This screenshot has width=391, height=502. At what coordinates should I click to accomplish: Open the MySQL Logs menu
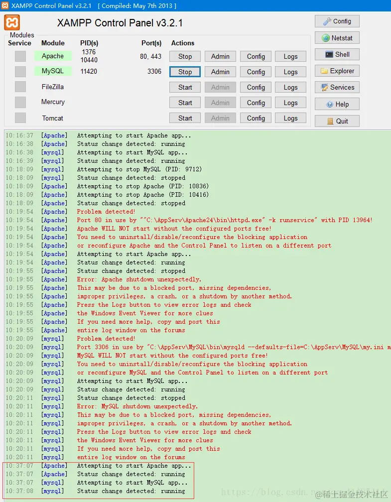(291, 72)
